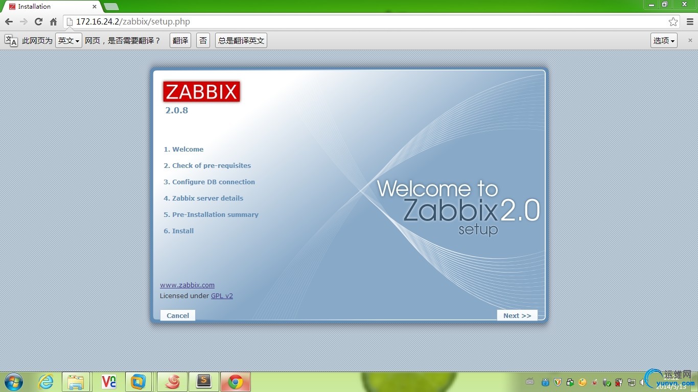
Task: Minimize the Chrome window
Action: pos(651,5)
